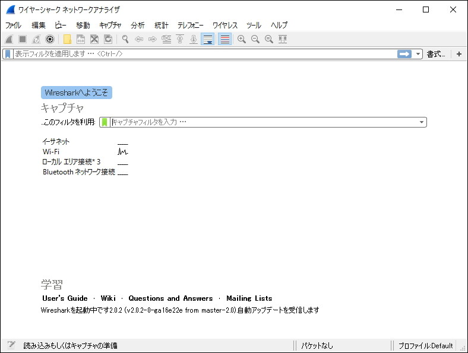The width and height of the screenshot is (468, 353).
Task: Open the ビュー menu
Action: pyautogui.click(x=61, y=26)
